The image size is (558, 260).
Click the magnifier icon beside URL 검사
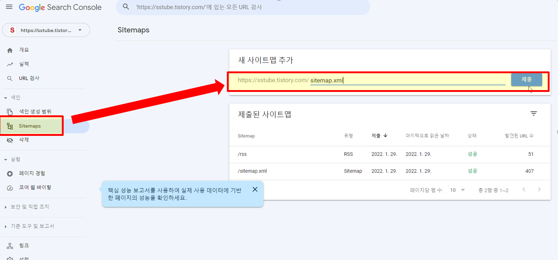click(10, 79)
